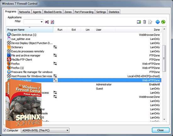Click Run arrows icon in Host Process row
Image resolution: width=173 pixels, height=136 pixels.
tap(55, 76)
